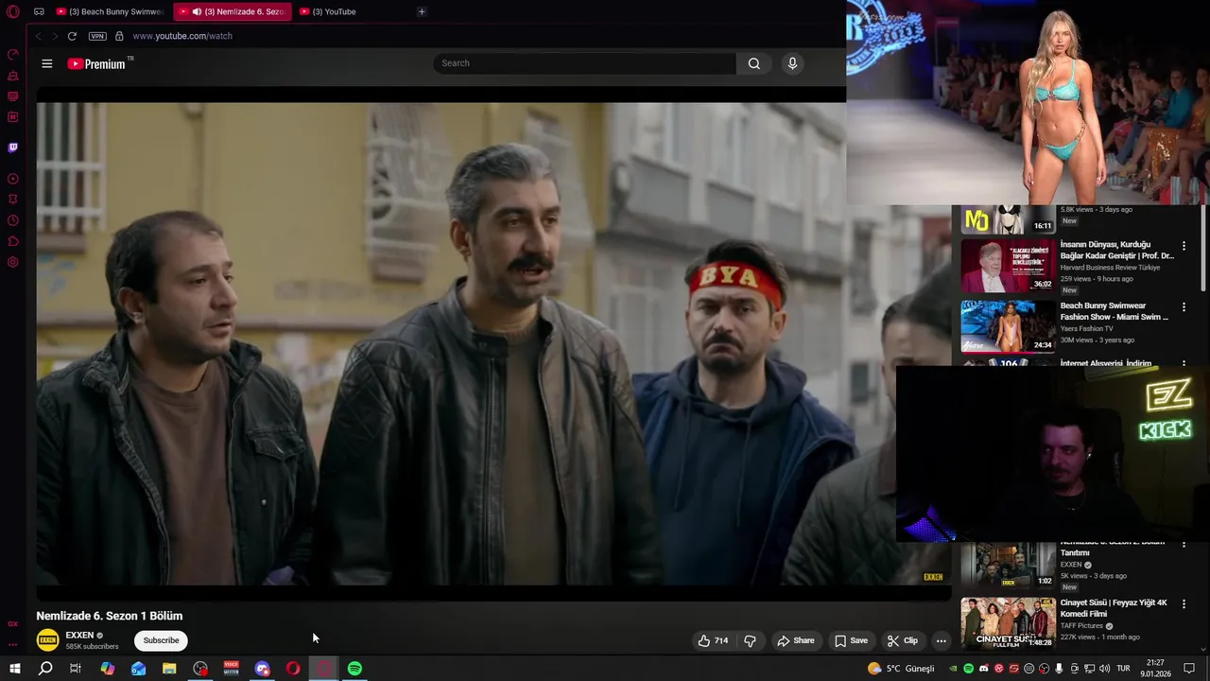Open Opera settings gear in sidebar
Image resolution: width=1210 pixels, height=681 pixels.
coord(13,262)
